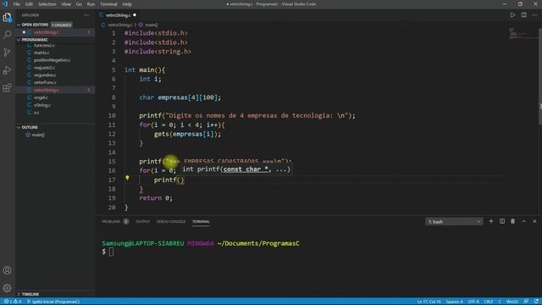Open the Go menu
This screenshot has height=305, width=542.
[x=79, y=4]
